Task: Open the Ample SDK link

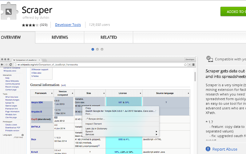Action: click(37, 103)
